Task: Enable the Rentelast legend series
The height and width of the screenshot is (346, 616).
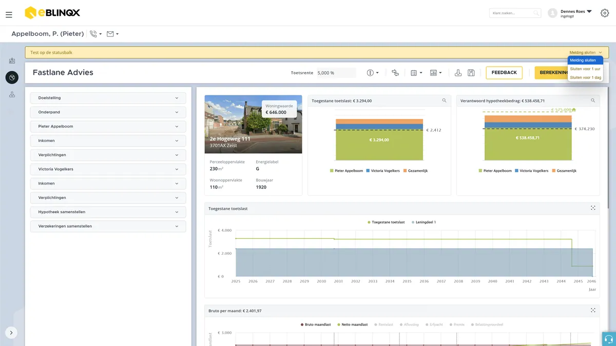Action: tap(384, 324)
